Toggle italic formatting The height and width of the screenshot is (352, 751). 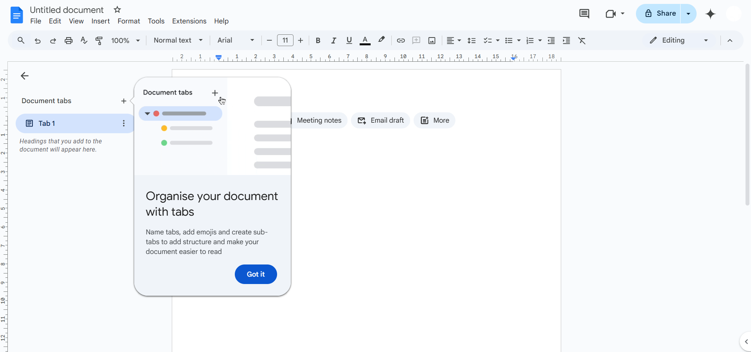coord(333,41)
